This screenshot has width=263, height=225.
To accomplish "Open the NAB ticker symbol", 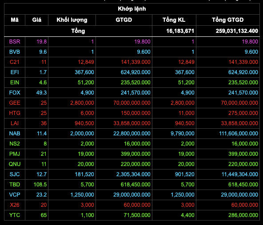I will pos(15,134).
